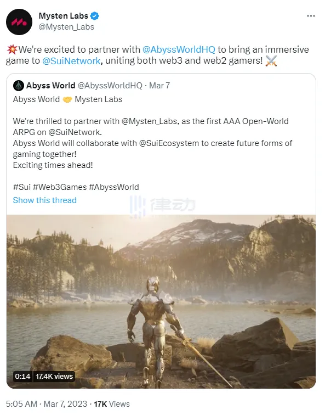Viewport: 325px width, 415px height.
Task: Click the Abyss World display name
Action: 50,86
